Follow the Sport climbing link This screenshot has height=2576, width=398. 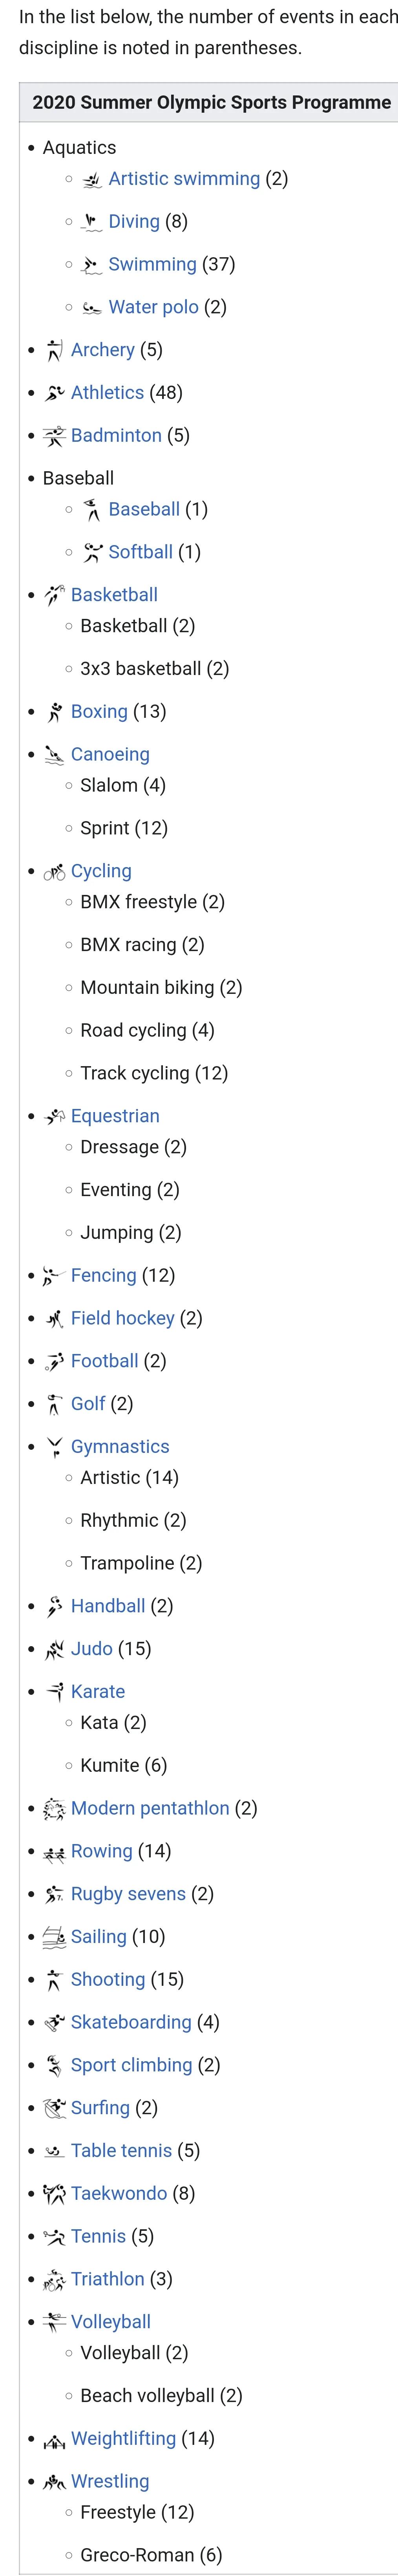[131, 2066]
